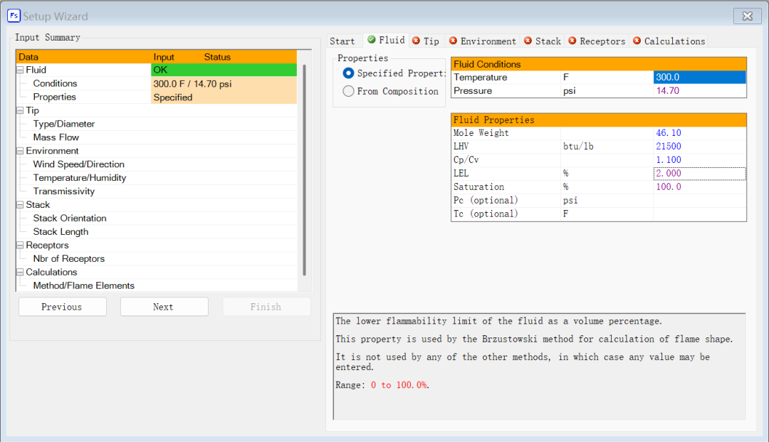Collapse the Fluid tree node
Image resolution: width=769 pixels, height=442 pixels.
pos(20,70)
